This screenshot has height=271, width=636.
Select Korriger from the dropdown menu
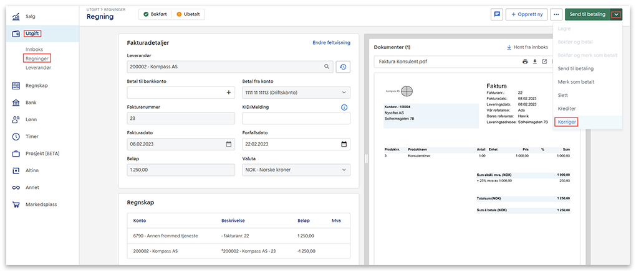point(567,122)
